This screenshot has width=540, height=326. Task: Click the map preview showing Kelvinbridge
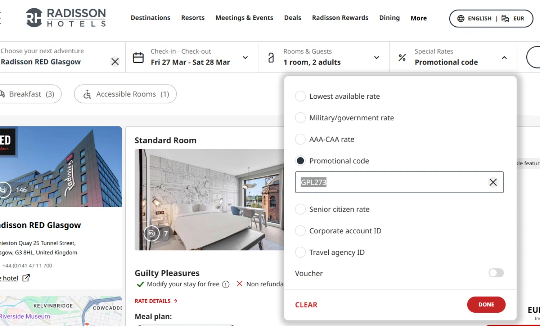coord(61,311)
